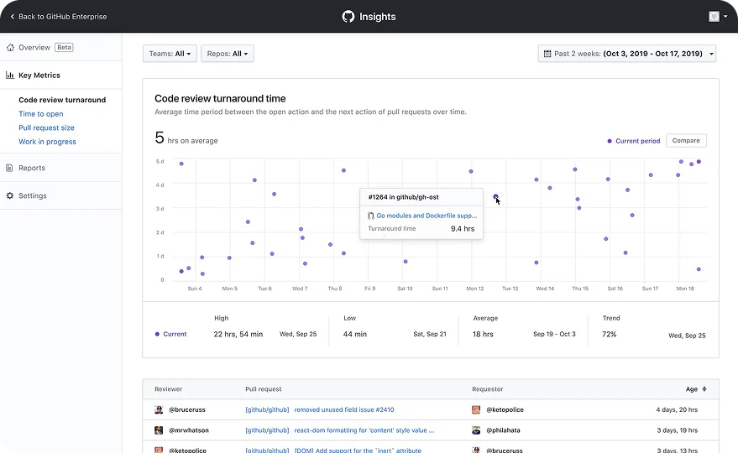Click the Reports document icon

pos(9,168)
